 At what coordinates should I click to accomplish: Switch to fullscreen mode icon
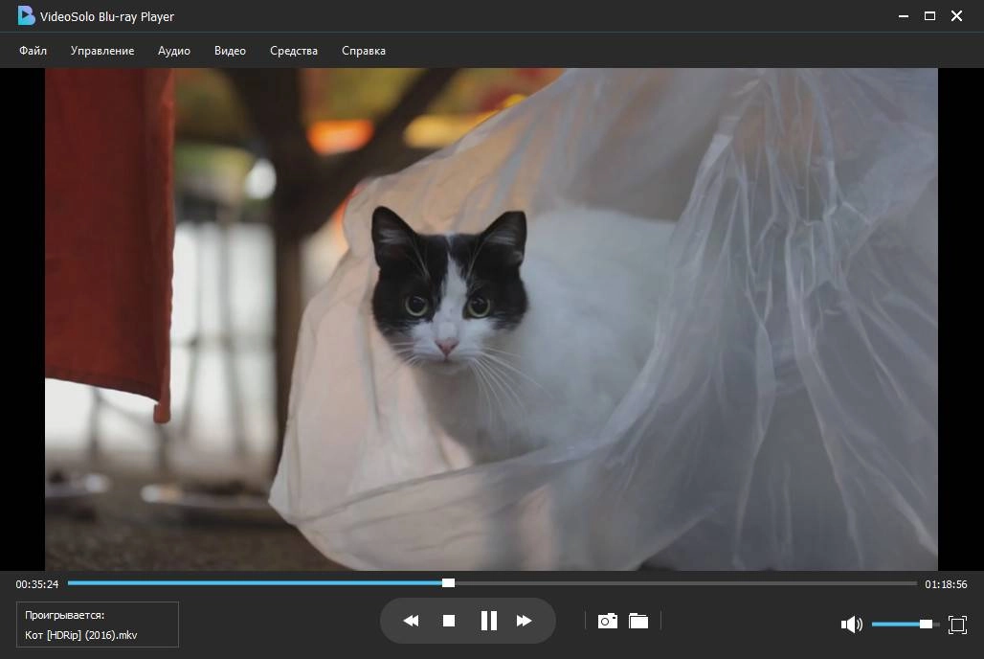(x=957, y=625)
